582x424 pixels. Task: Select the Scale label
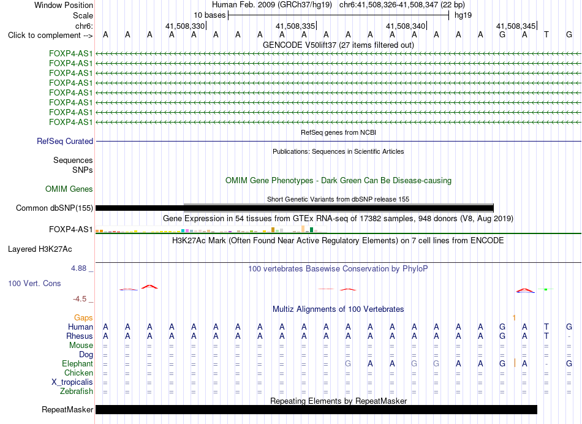pyautogui.click(x=83, y=15)
